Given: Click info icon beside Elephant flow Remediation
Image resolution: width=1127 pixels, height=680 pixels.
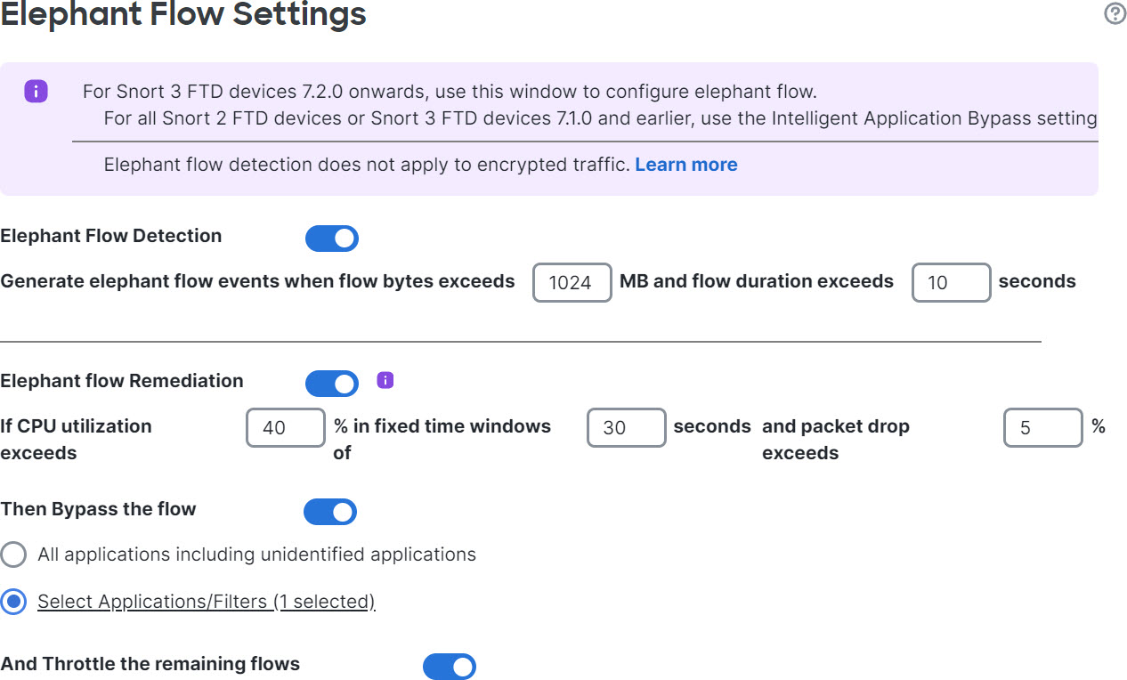Looking at the screenshot, I should click(x=385, y=381).
